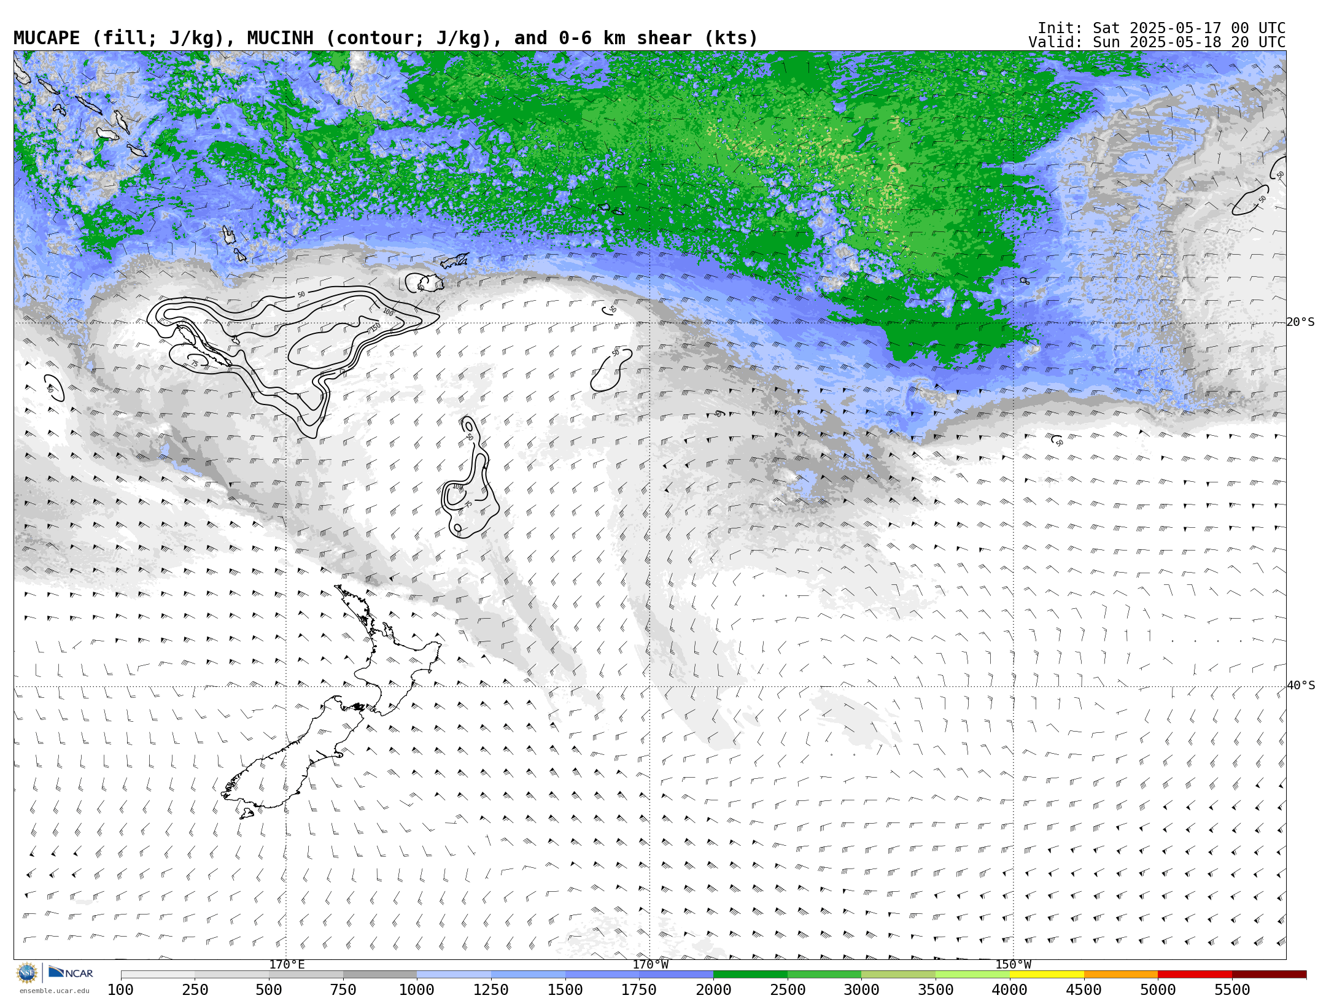
Task: Pick the lightest gray 100–250 colorbar swatch
Action: [158, 975]
